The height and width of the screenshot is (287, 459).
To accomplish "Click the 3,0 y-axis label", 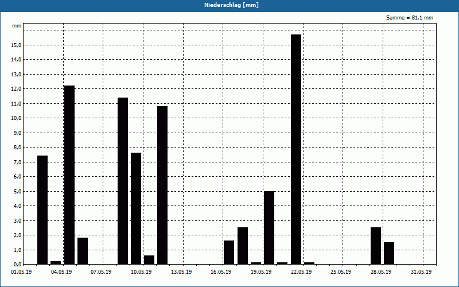I will tap(17, 220).
